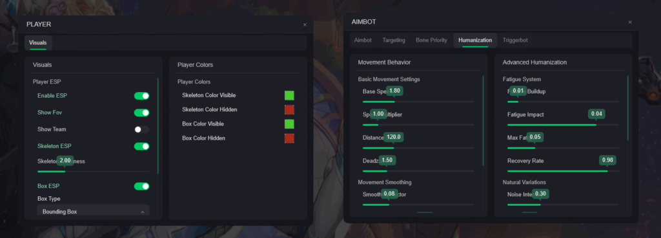
Task: Click the Movement Behavior panel scrollbar
Action: click(483, 121)
